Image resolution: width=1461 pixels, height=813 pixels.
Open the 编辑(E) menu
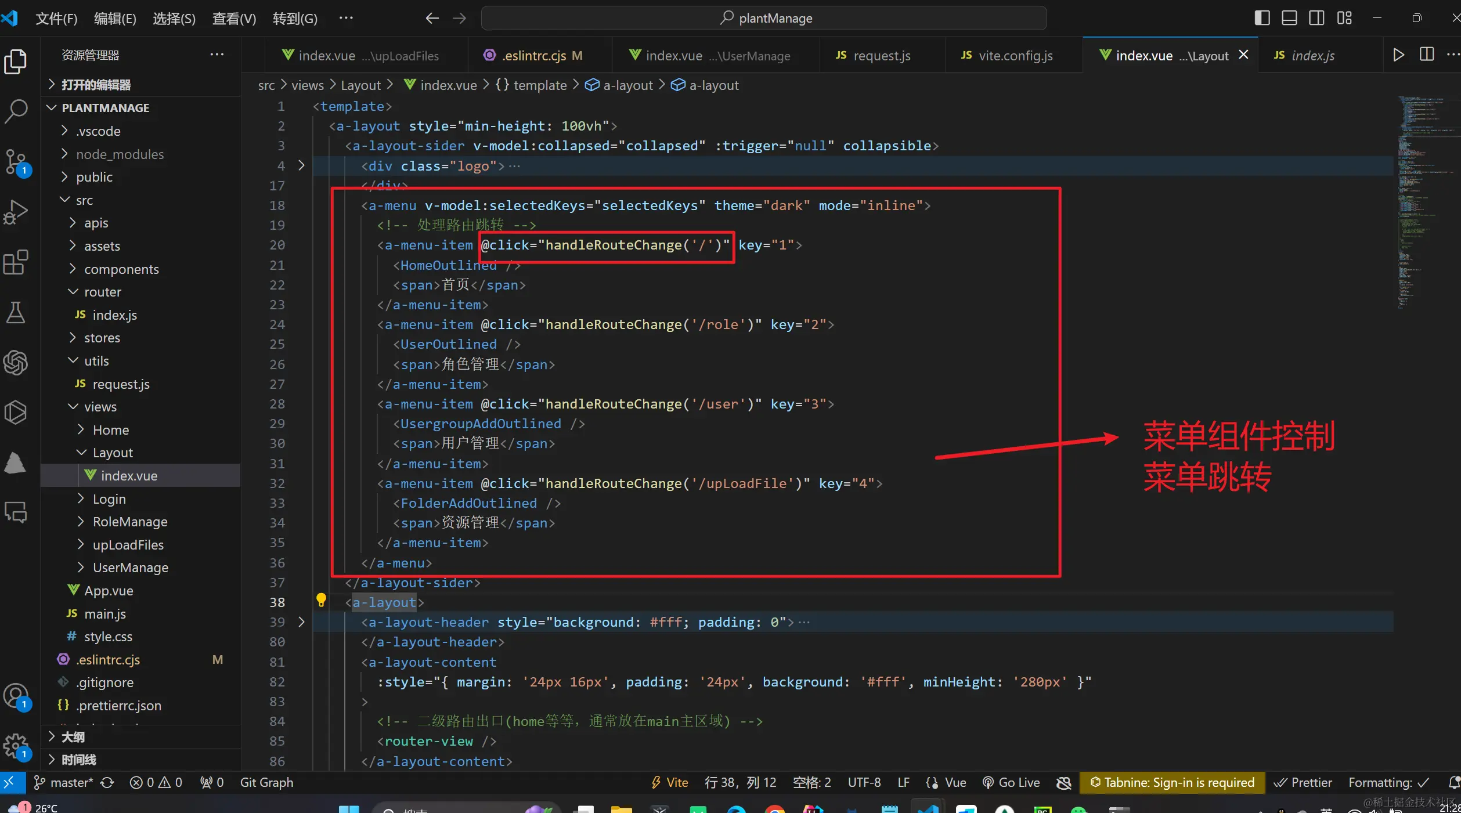115,19
